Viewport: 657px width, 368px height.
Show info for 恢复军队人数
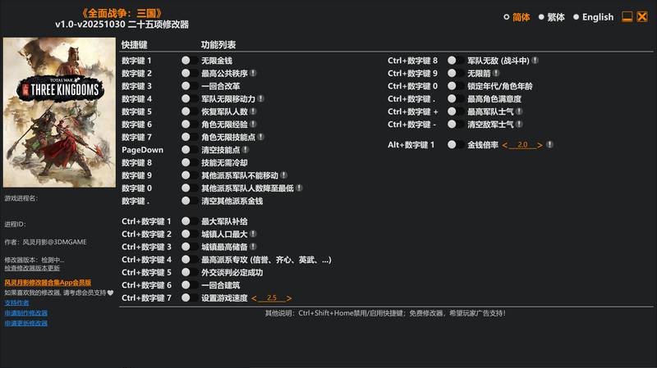click(x=253, y=111)
